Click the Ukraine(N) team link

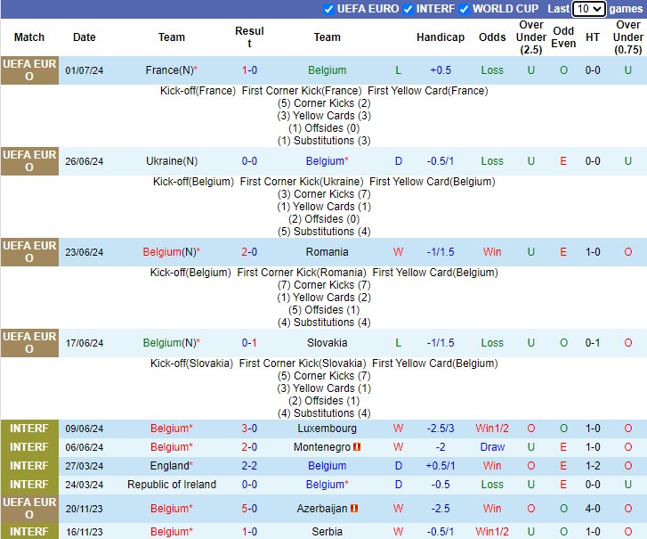coord(172,161)
